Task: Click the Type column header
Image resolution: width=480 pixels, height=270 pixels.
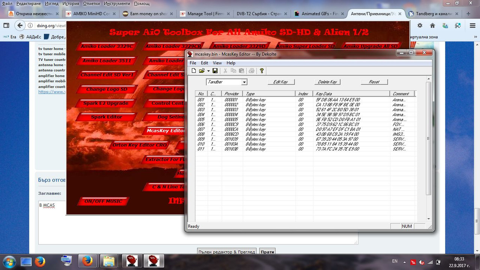Action: 268,94
